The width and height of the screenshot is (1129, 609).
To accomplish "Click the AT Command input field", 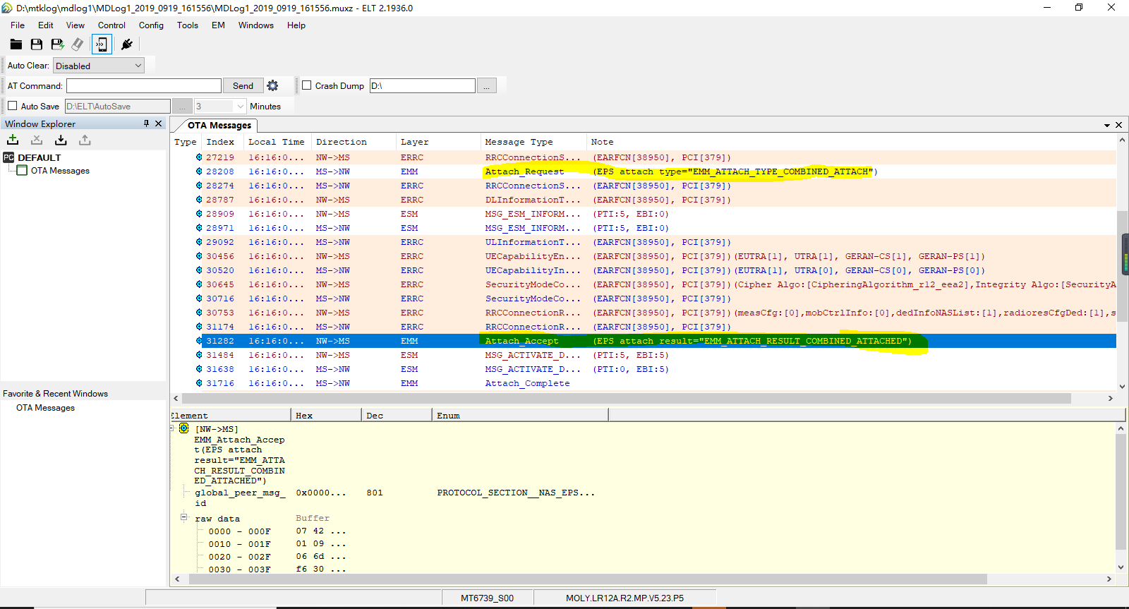I will (x=144, y=85).
